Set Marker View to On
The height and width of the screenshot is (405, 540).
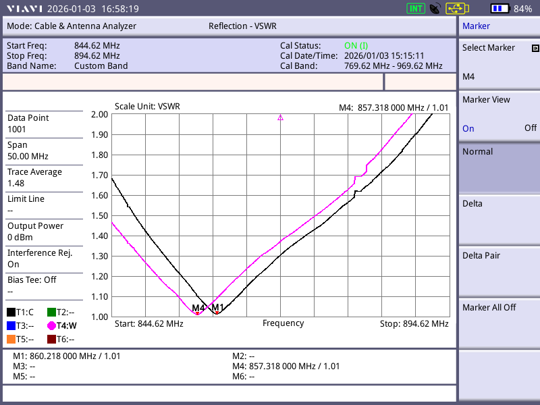pos(468,128)
